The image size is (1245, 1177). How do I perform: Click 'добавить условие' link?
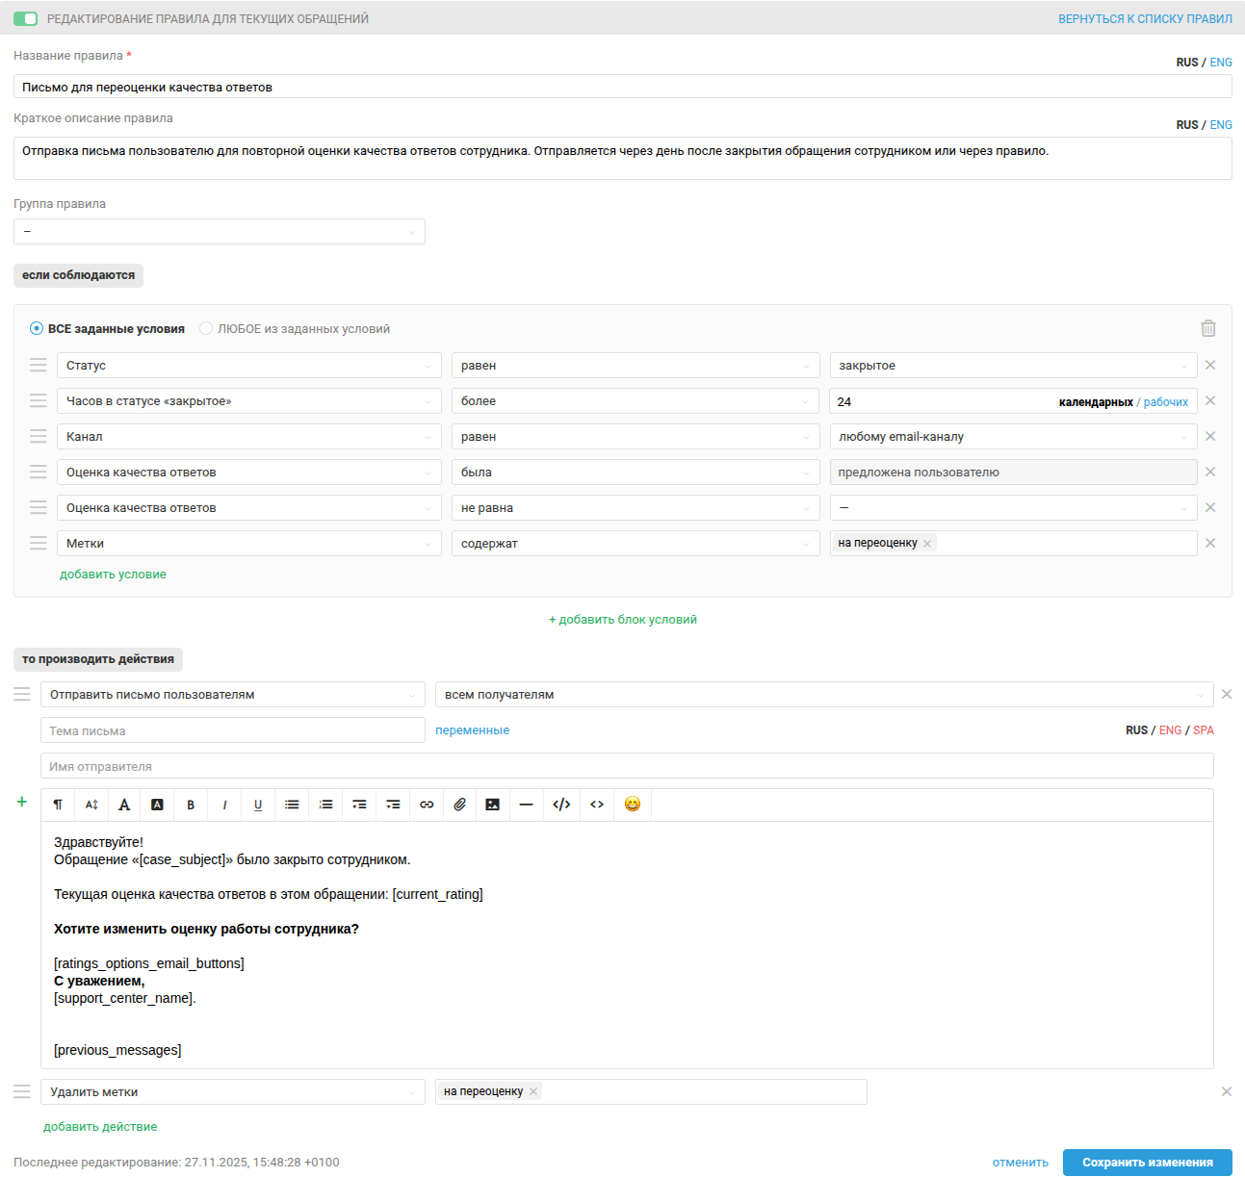tap(113, 575)
